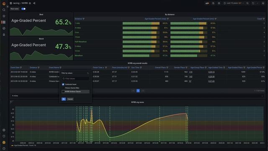Image resolution: width=268 pixels, height=151 pixels.
Task: Cycle view mode with monitor icon
Action: 263,3
